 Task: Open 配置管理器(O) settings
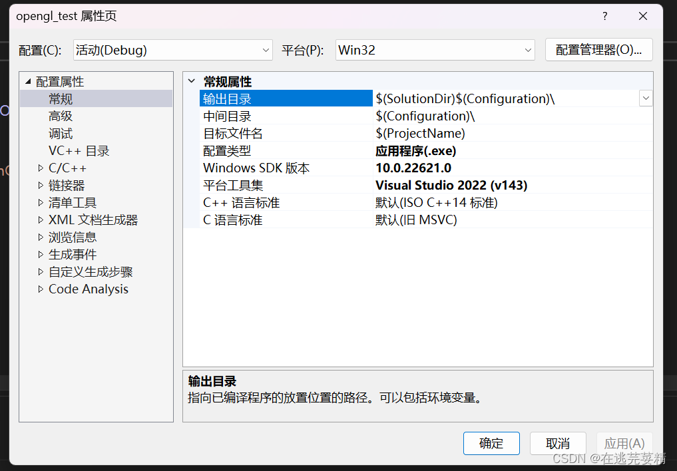pos(598,49)
